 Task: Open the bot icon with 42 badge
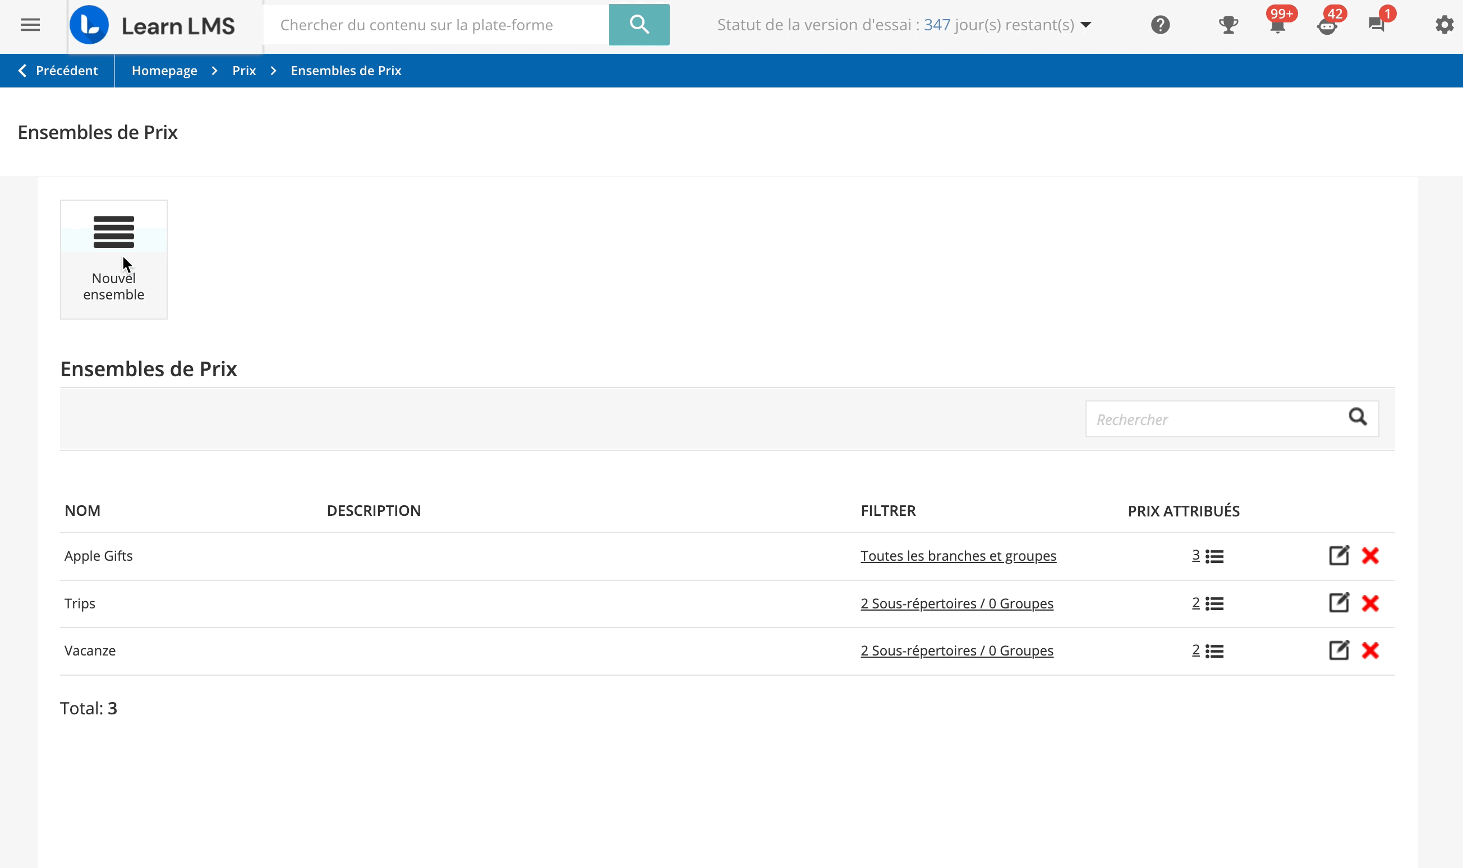pos(1327,26)
